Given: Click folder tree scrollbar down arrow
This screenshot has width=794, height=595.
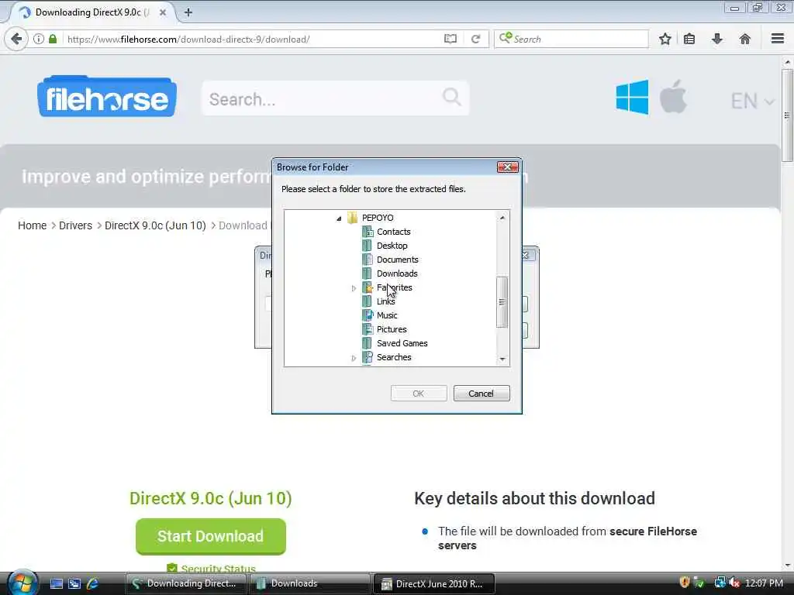Looking at the screenshot, I should point(502,359).
